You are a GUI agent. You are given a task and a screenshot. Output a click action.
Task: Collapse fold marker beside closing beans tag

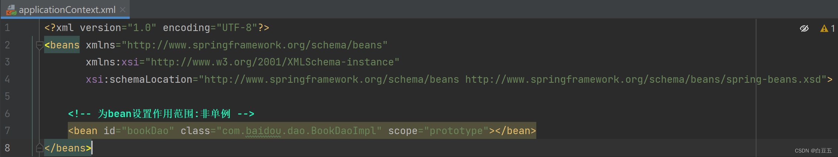(40, 148)
